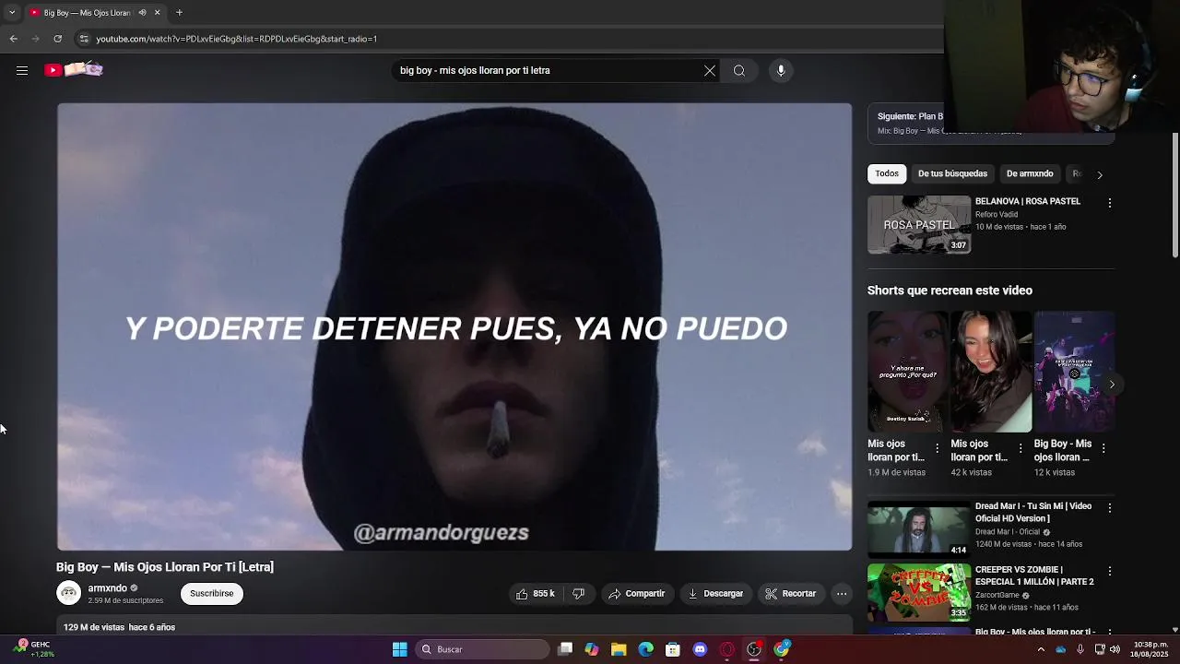Go to YouTube home via the logo

point(74,70)
